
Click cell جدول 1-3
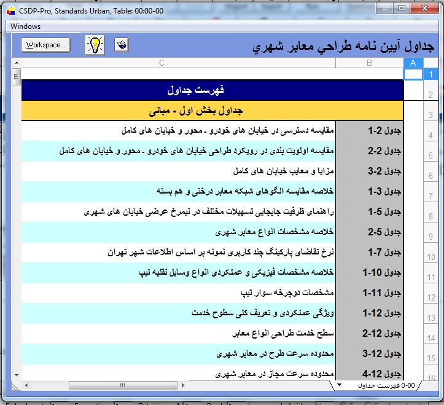370,192
